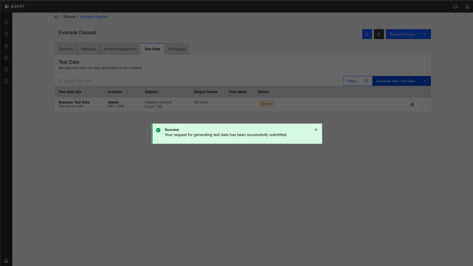Image resolution: width=473 pixels, height=266 pixels.
Task: Open the profile avatar at sidebar bottom
Action: [6, 261]
